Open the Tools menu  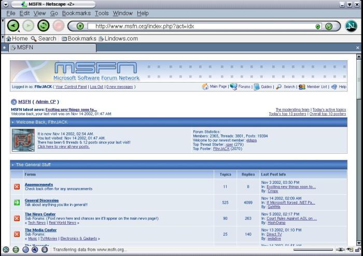[x=102, y=13]
